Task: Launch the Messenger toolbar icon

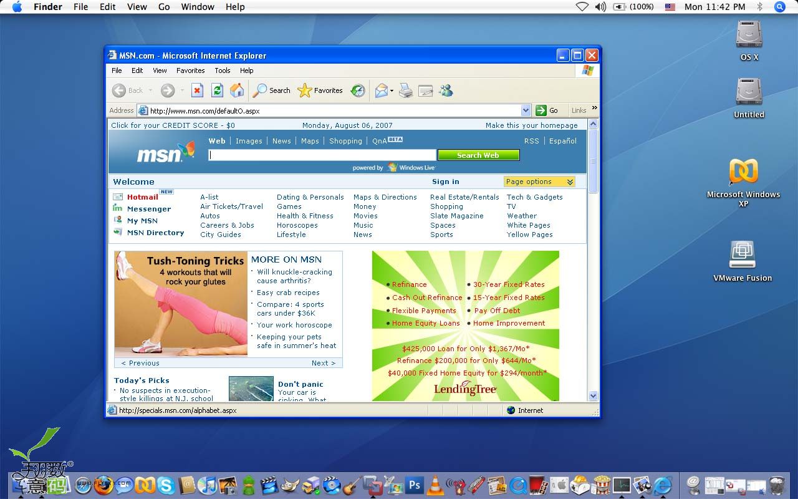Action: coord(446,90)
